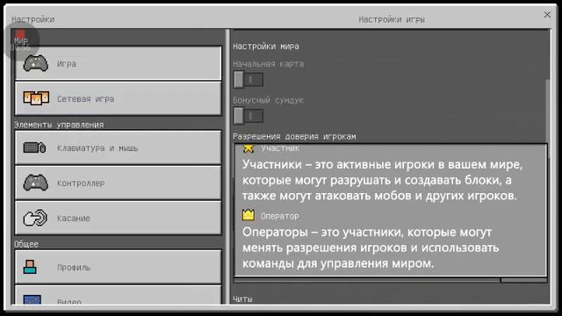Click the keyboard and mouse icon
Image resolution: width=562 pixels, height=316 pixels.
point(34,147)
